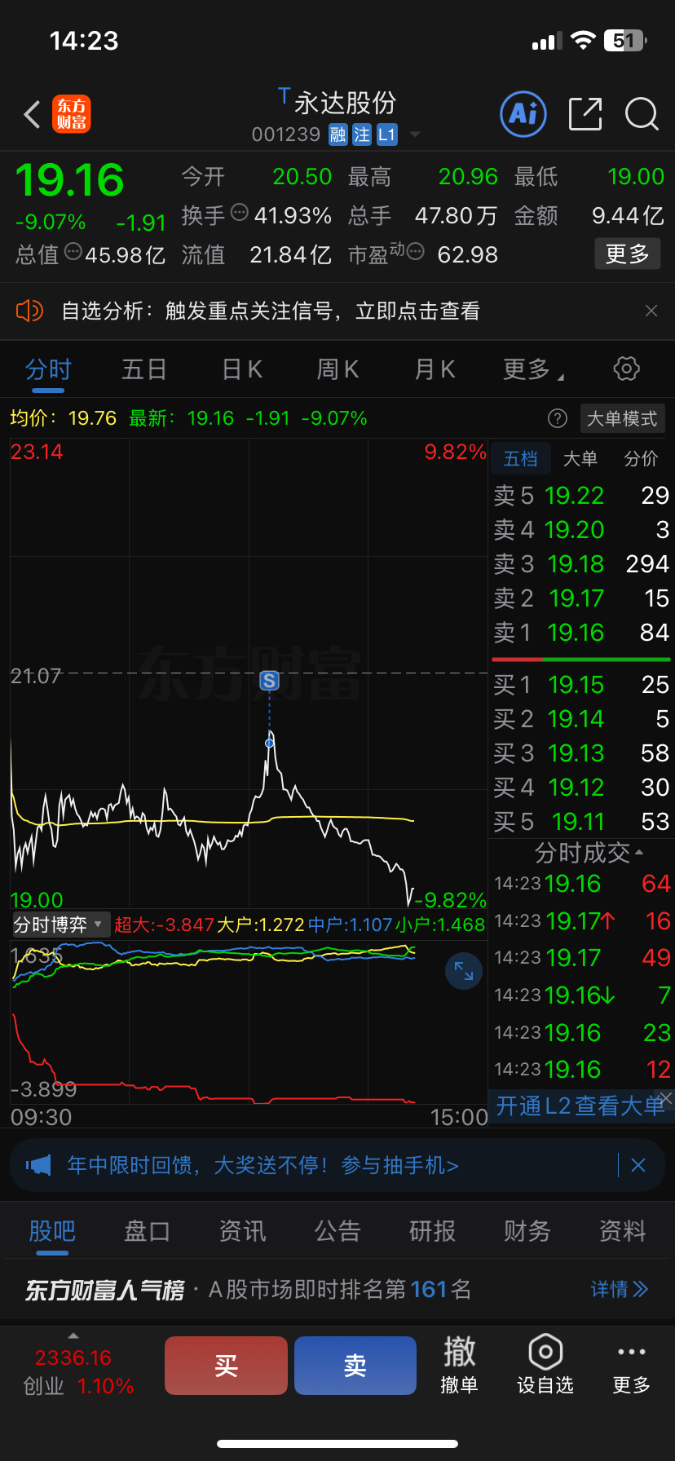Click the blue 卖 sell button

pos(355,1365)
